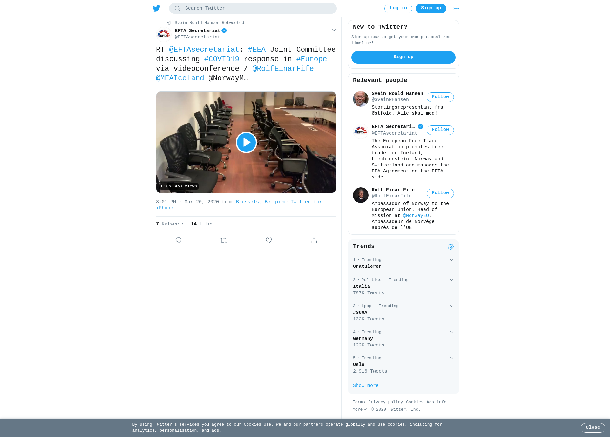Follow EFTA Secretariat account
Image resolution: width=610 pixels, height=437 pixels.
440,130
